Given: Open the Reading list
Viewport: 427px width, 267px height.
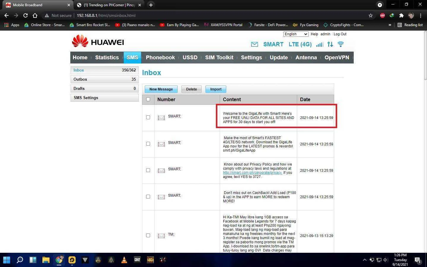Looking at the screenshot, I should point(410,25).
